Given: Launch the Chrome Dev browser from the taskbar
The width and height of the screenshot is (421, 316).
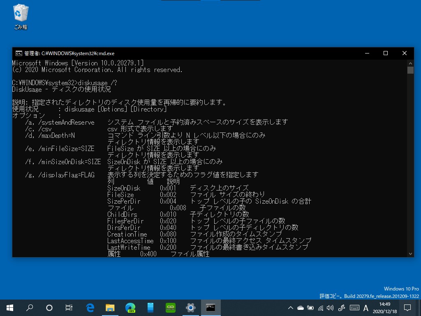Looking at the screenshot, I should click(130, 307).
